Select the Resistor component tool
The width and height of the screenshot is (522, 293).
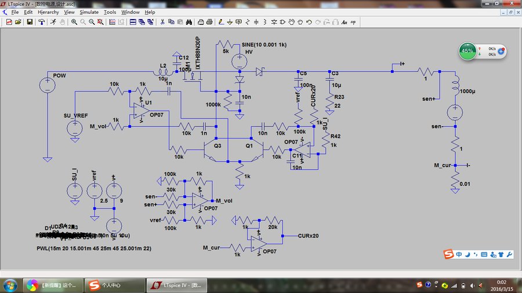[x=248, y=22]
